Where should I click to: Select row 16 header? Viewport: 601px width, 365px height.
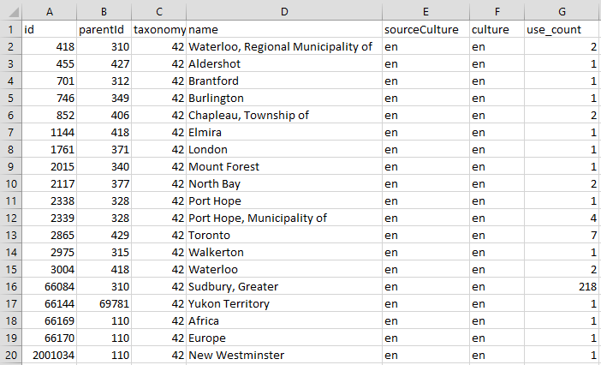[9, 287]
